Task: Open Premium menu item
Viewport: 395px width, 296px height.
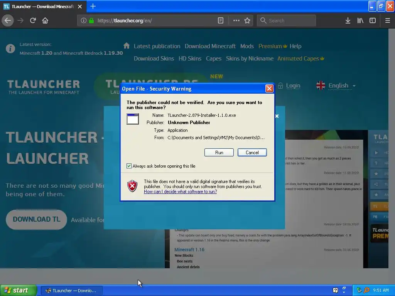Action: pyautogui.click(x=273, y=46)
